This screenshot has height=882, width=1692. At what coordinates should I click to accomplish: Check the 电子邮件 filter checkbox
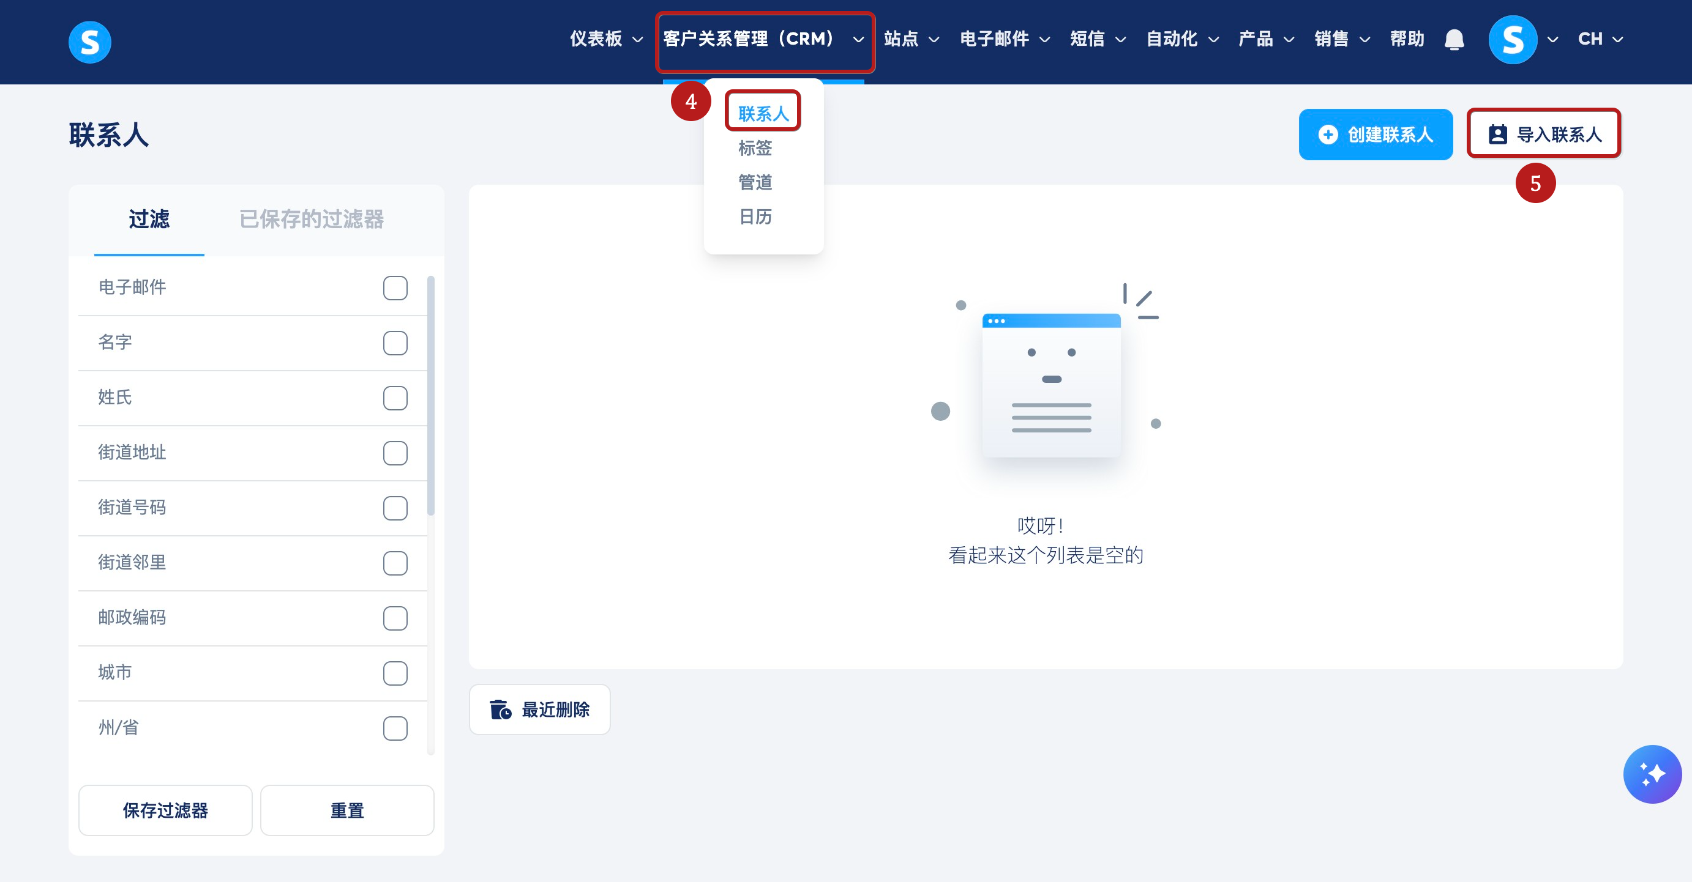[x=395, y=287]
